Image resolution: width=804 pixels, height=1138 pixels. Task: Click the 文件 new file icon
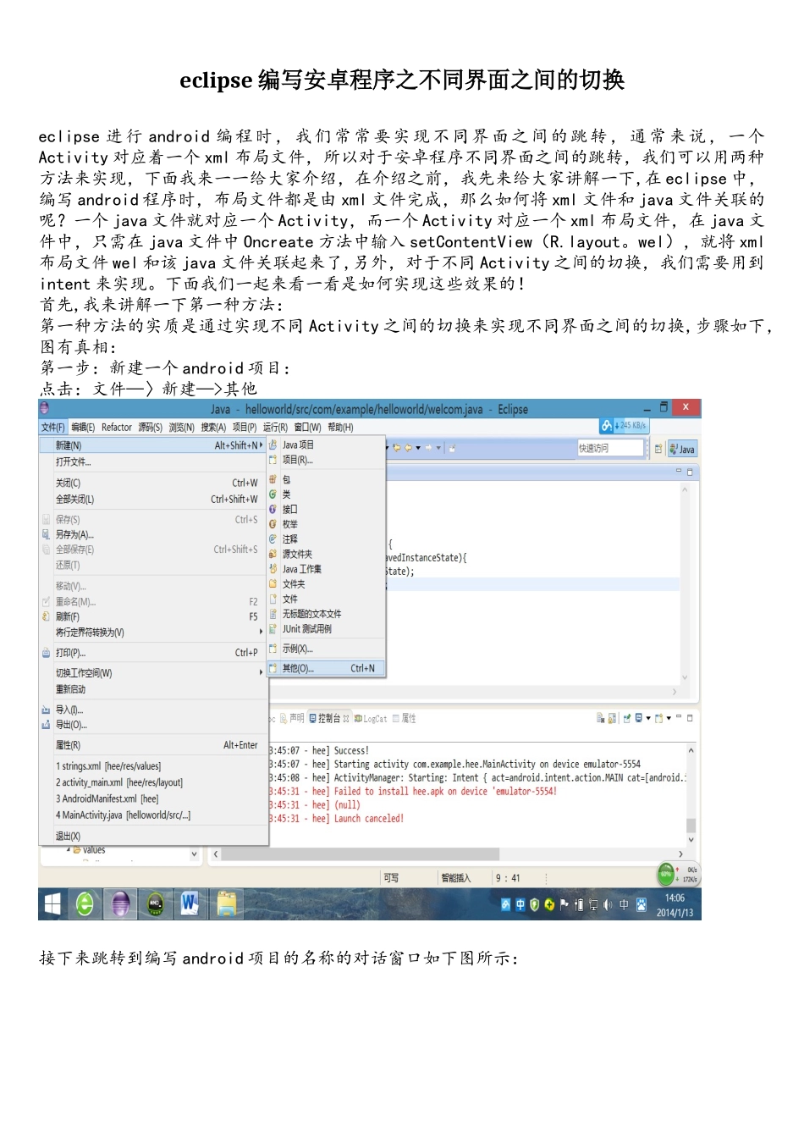click(x=273, y=599)
